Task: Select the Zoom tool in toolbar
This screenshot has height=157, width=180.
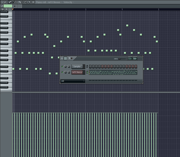Action: click(x=26, y=2)
